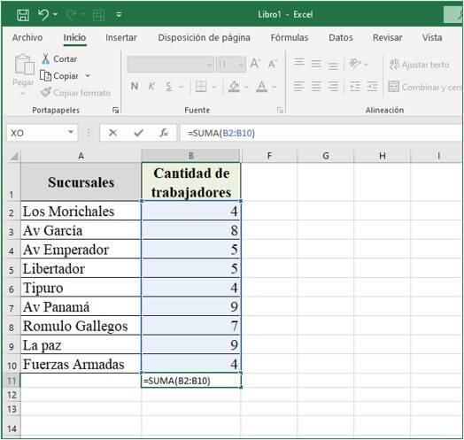
Task: Click cell 'Fuerzas Armadas'
Action: [x=81, y=364]
